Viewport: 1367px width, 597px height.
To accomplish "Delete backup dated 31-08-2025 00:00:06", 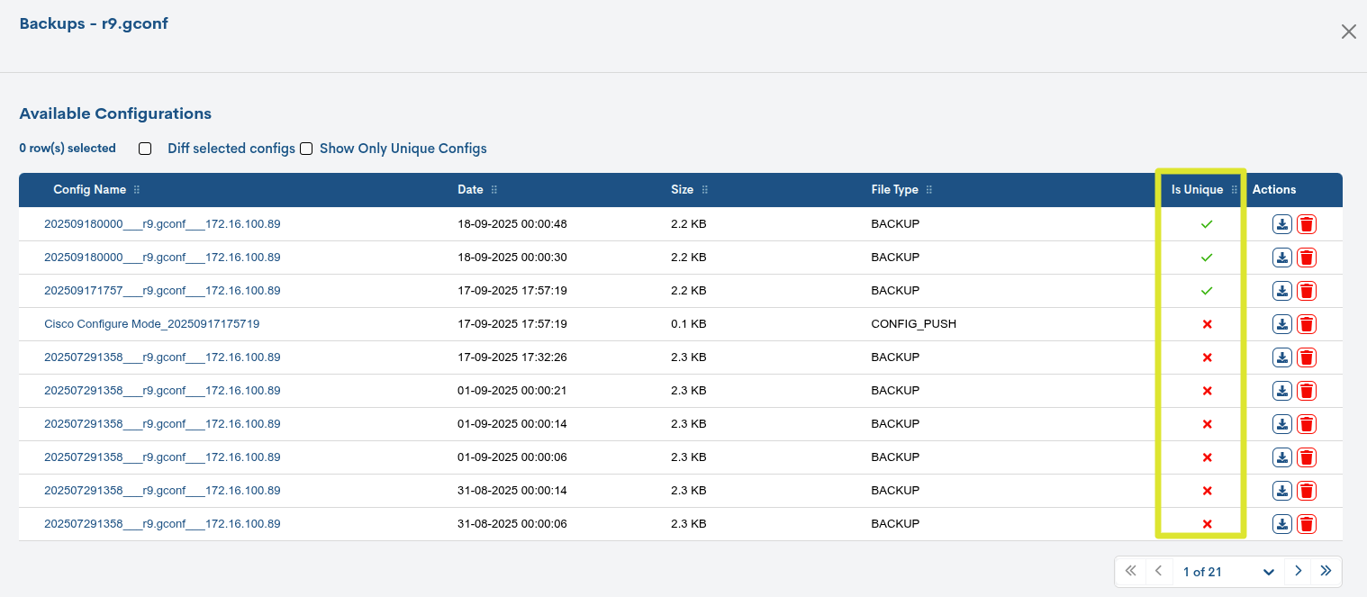I will (x=1307, y=524).
